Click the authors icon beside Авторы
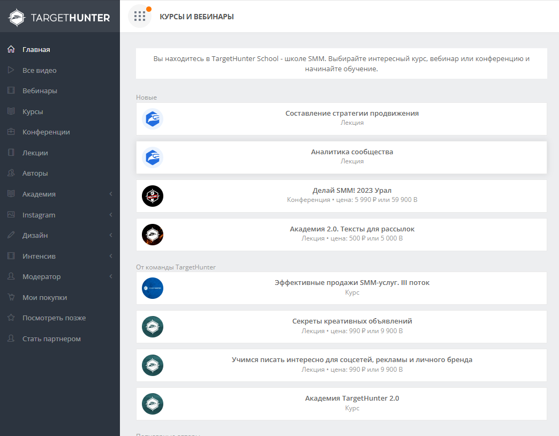 (11, 173)
